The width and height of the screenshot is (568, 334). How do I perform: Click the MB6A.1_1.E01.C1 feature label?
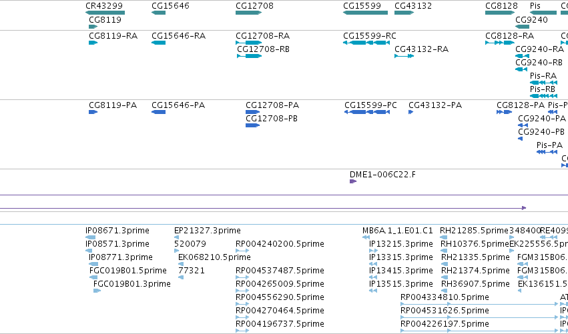click(x=398, y=231)
